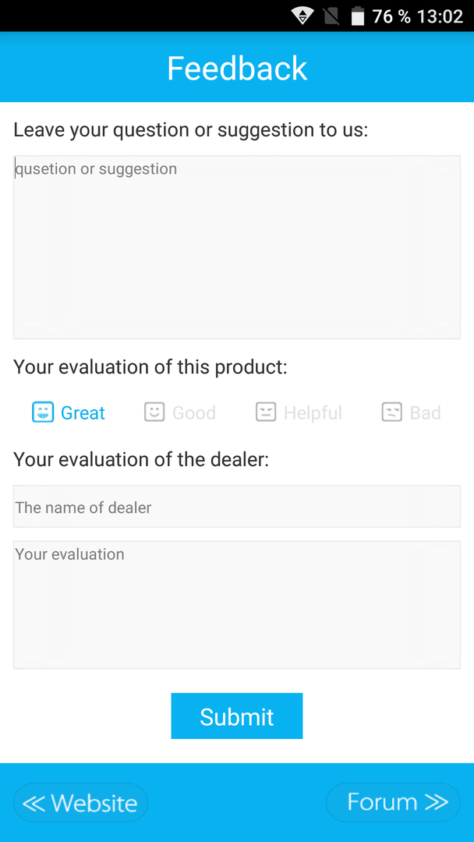Tap the clock showing 13:02
This screenshot has height=842, width=474.
[x=440, y=16]
